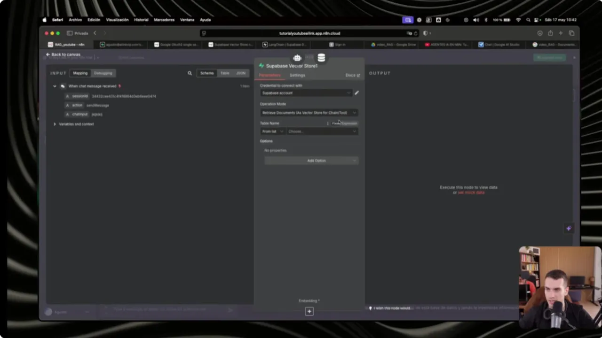Open the Edición menu
The width and height of the screenshot is (602, 338).
point(94,20)
